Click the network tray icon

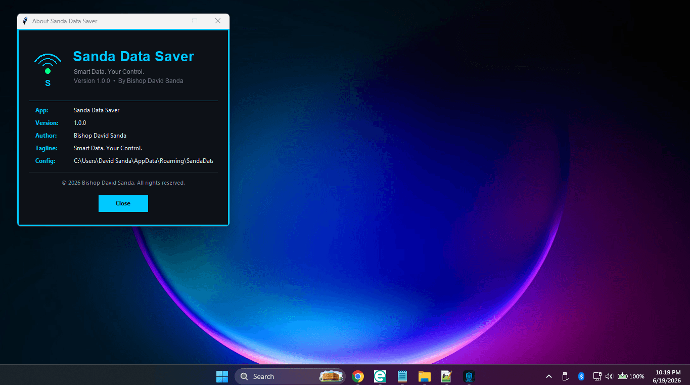[597, 376]
